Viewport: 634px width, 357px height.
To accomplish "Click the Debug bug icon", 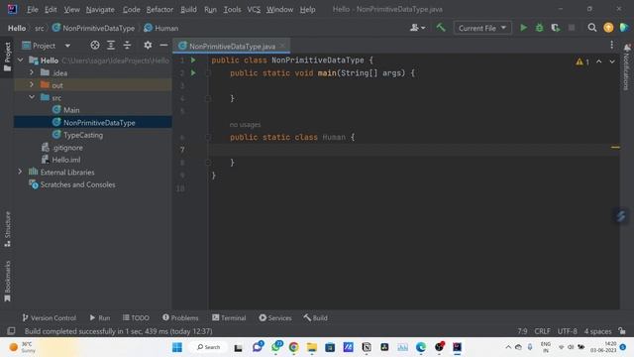I will tap(539, 28).
